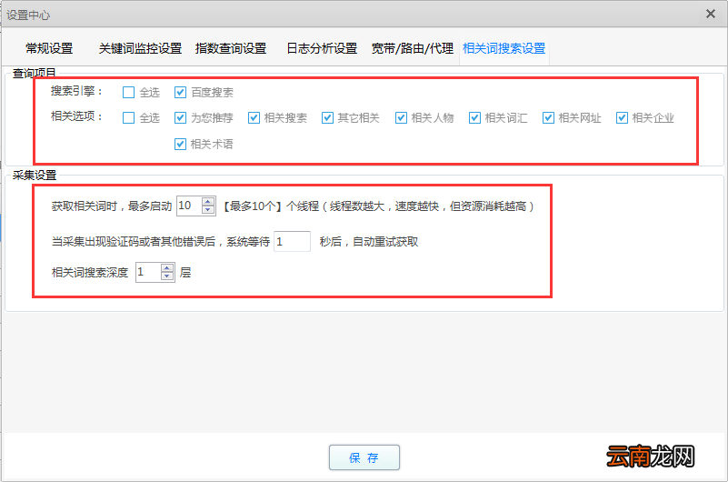Click the 相关词搜索深度 value field
Image resolution: width=728 pixels, height=482 pixels.
(x=147, y=272)
